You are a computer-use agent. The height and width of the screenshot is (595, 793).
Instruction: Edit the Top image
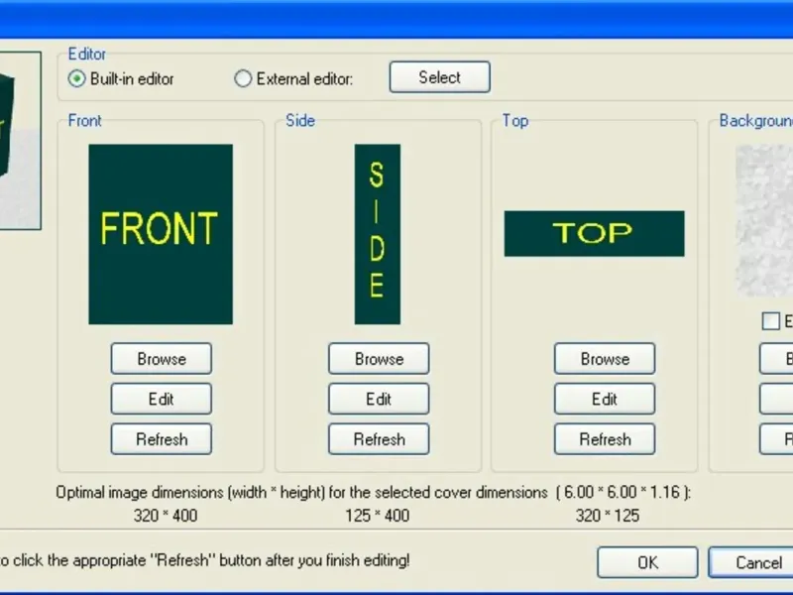click(x=605, y=399)
